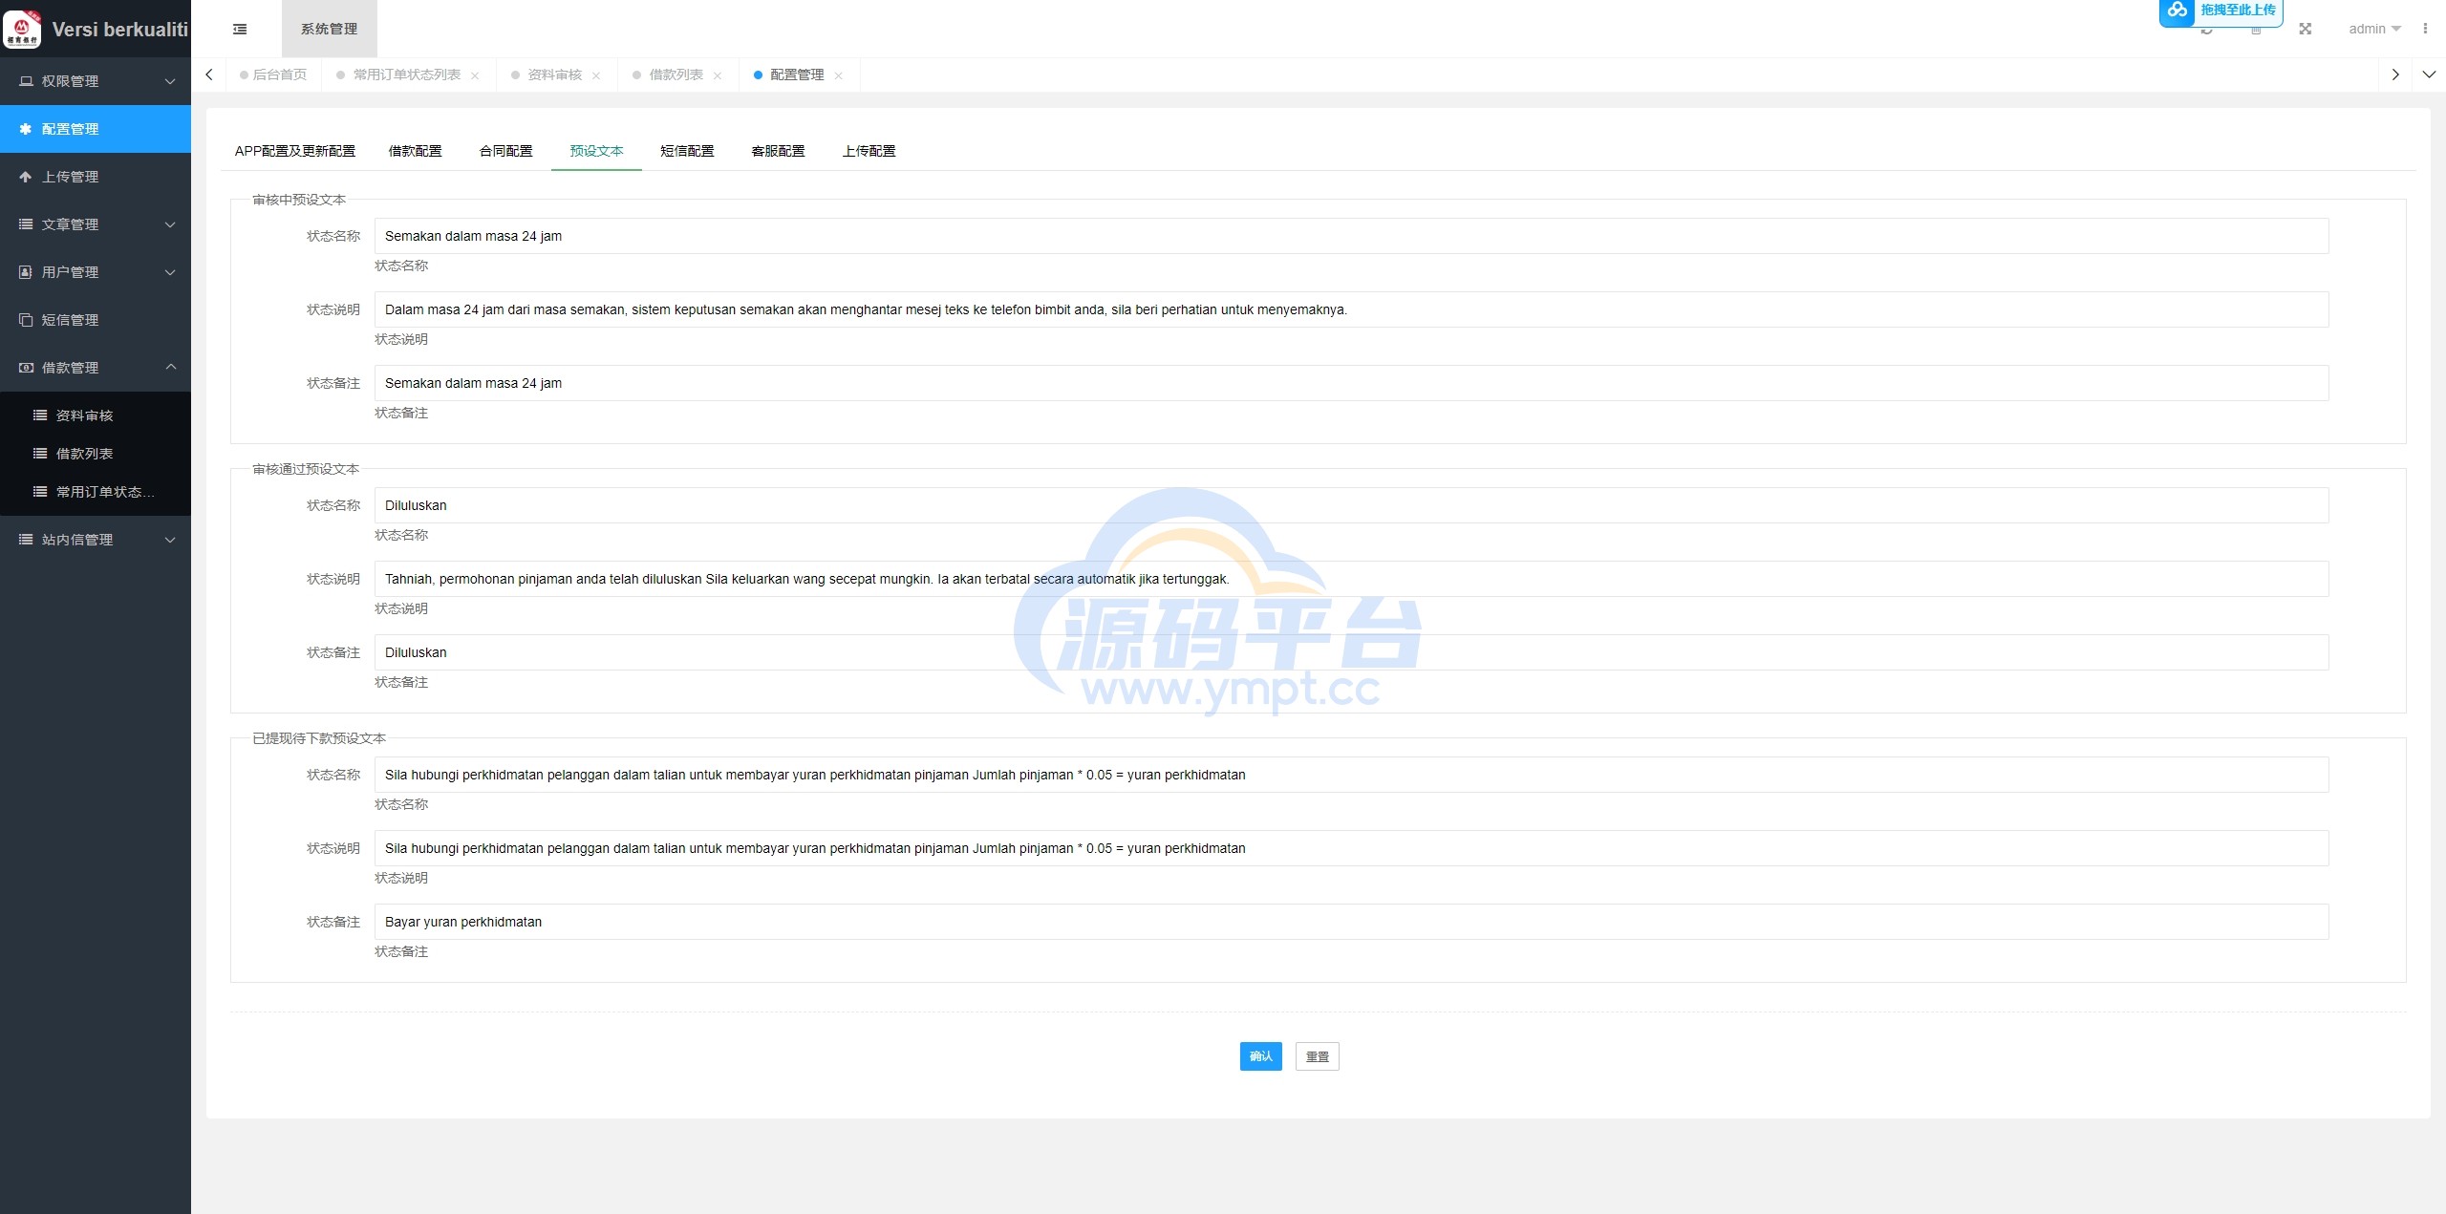Screen dimensions: 2446x1214
Task: Switch to the 借款列表 page tab
Action: [676, 75]
